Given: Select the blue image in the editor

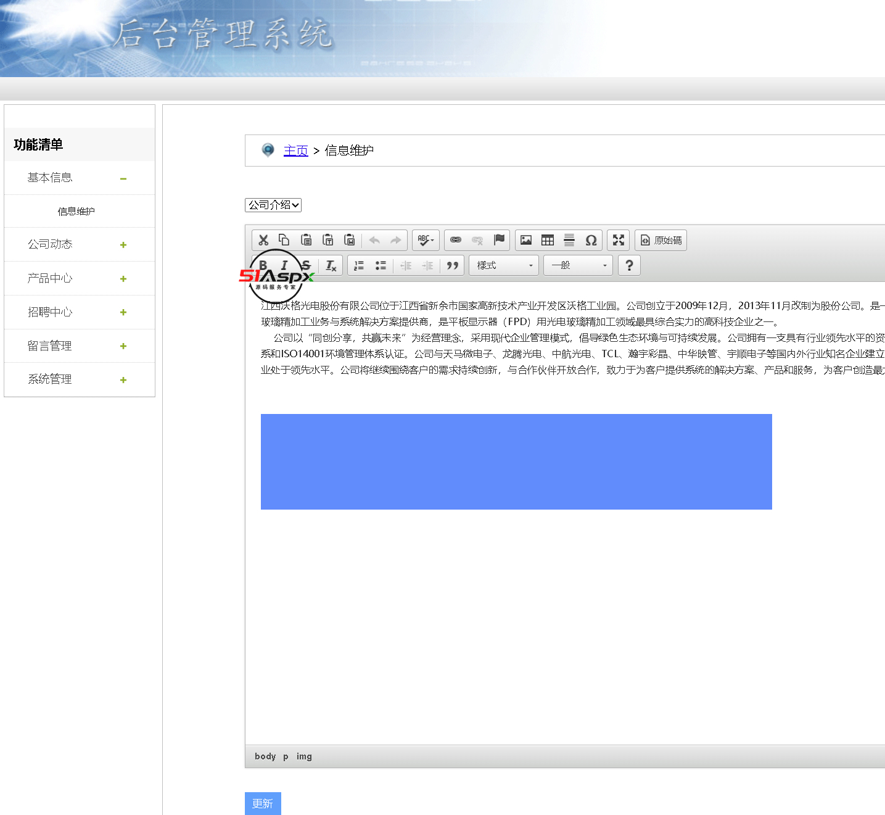Looking at the screenshot, I should point(516,461).
